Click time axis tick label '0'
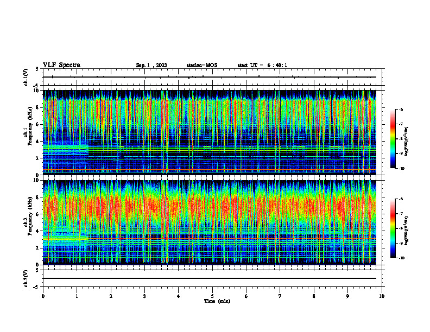This screenshot has height=332, width=430. [x=43, y=296]
